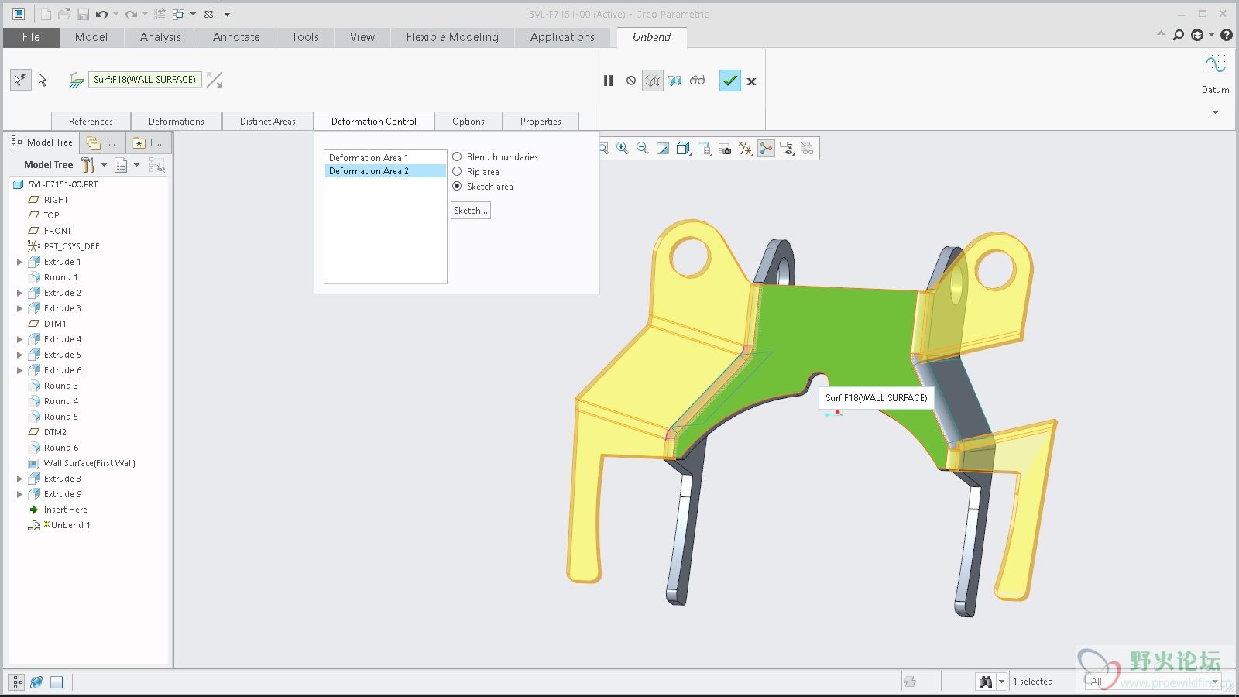The width and height of the screenshot is (1239, 697).
Task: Click the Windows switcher icon in quick access toolbar
Action: [179, 14]
